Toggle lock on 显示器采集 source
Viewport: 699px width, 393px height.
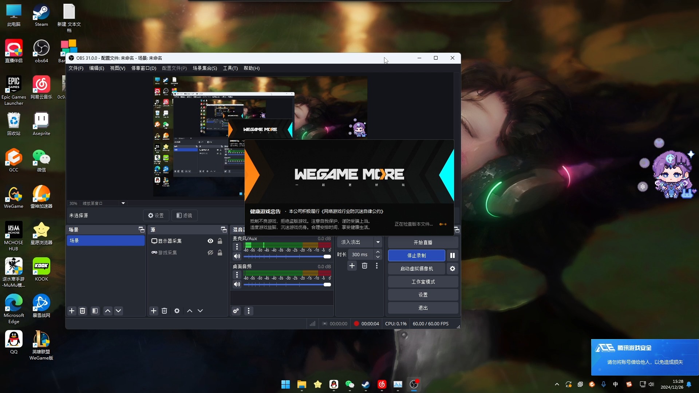click(x=220, y=241)
